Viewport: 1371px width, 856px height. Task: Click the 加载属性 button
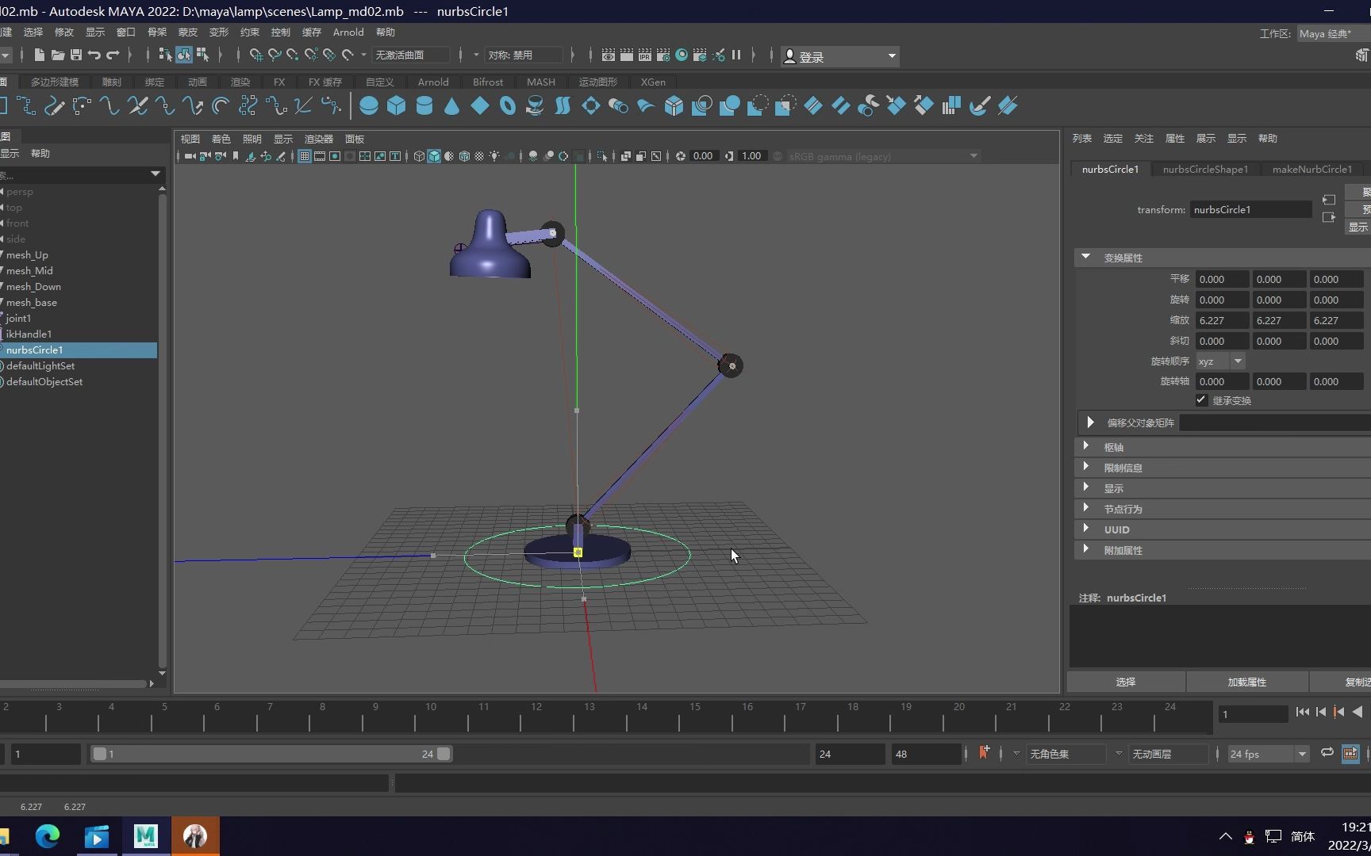(1246, 682)
